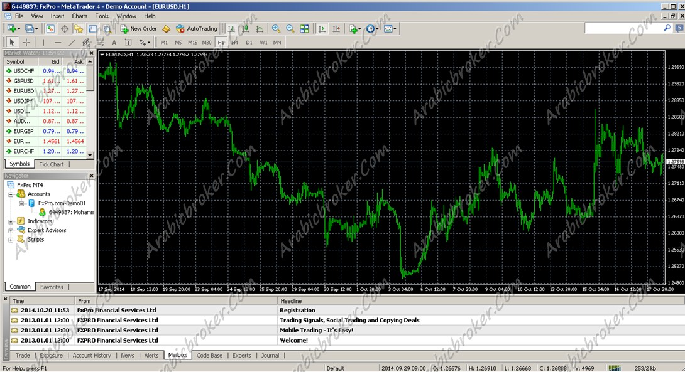Image resolution: width=685 pixels, height=372 pixels.
Task: Switch to the Favorites tab in Navigator
Action: tap(52, 287)
